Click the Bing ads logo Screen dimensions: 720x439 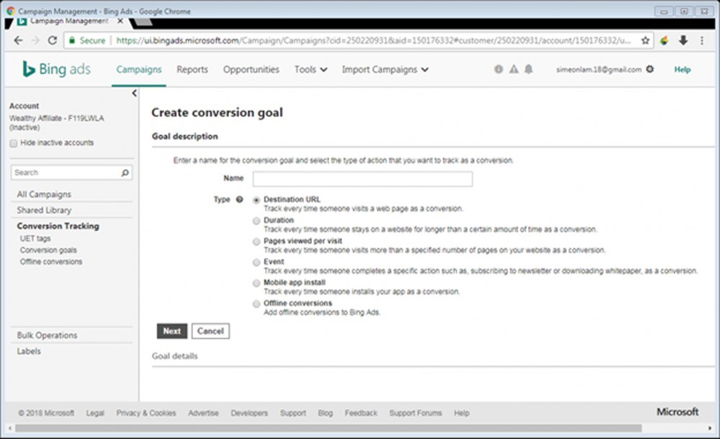(56, 69)
